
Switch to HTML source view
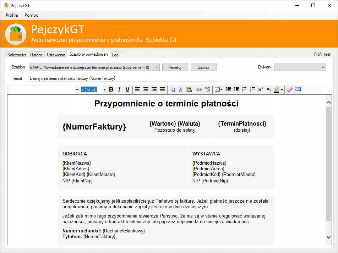tap(298, 89)
